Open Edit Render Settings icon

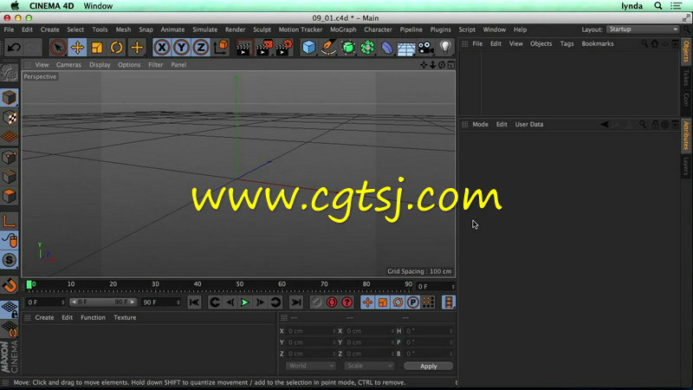coord(283,48)
